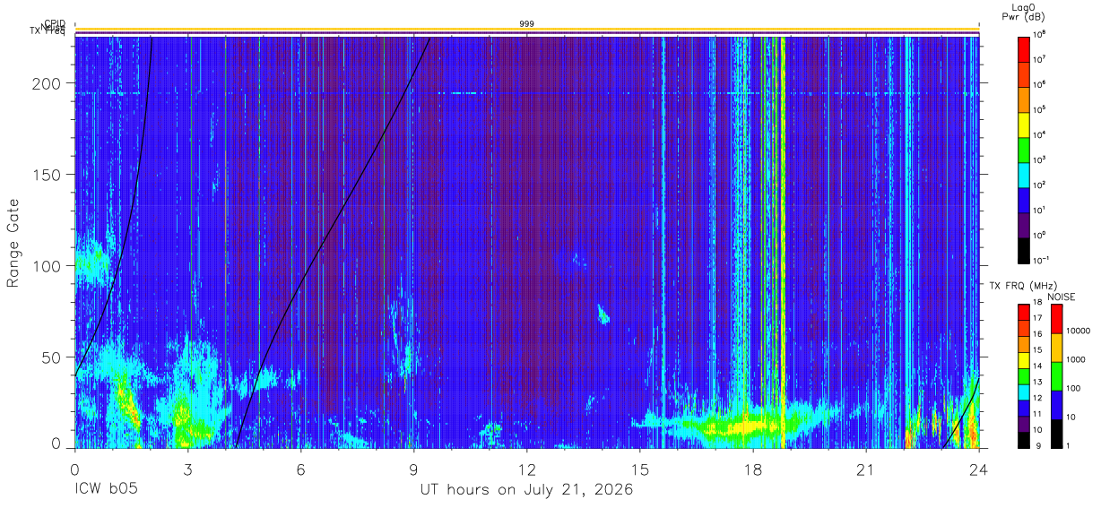This screenshot has height=508, width=1101.
Task: Select the yellow segment of TX FRQ colorbar
Action: pos(1024,360)
